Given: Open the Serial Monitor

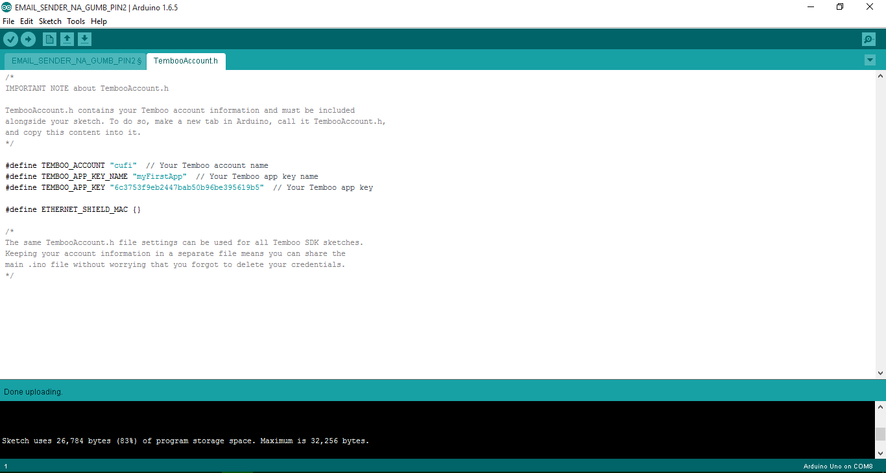Looking at the screenshot, I should [868, 40].
